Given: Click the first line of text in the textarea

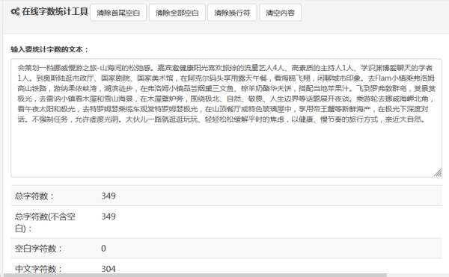Looking at the screenshot, I should pyautogui.click(x=224, y=68).
